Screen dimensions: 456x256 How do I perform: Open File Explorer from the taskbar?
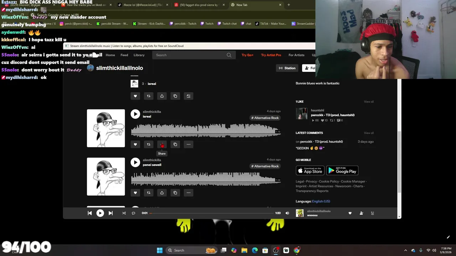(x=244, y=250)
